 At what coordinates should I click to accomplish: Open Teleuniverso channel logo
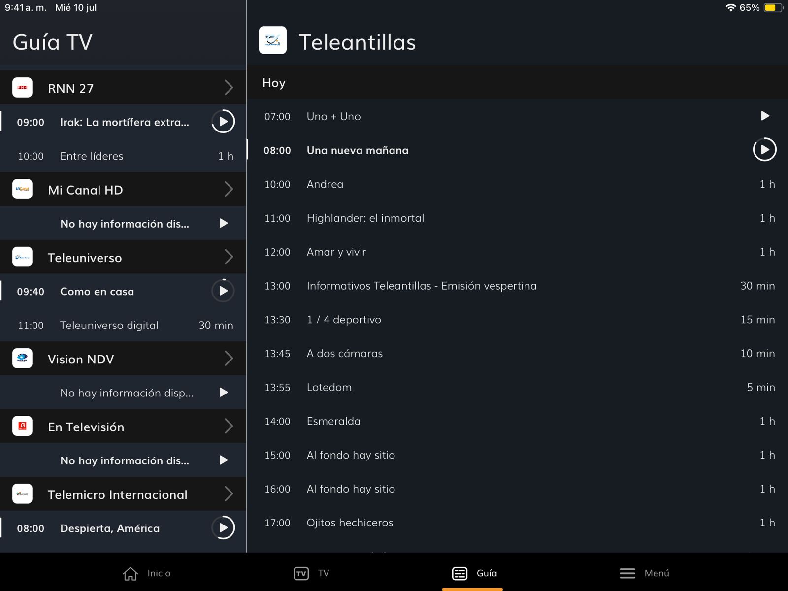click(x=22, y=257)
